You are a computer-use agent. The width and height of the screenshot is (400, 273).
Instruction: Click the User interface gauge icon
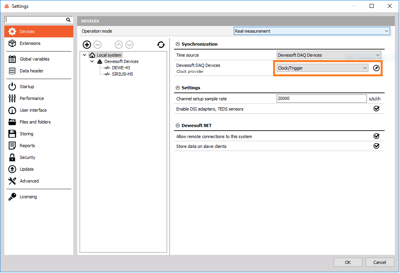click(x=12, y=110)
